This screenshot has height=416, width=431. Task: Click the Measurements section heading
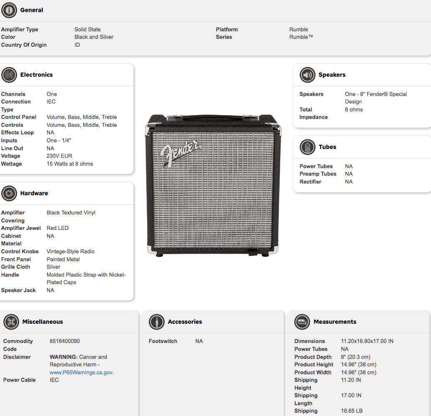click(335, 322)
